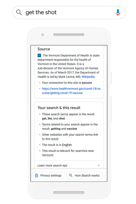Click the blue search icon on How Search works
This screenshot has height=204, width=136.
pyautogui.click(x=71, y=175)
